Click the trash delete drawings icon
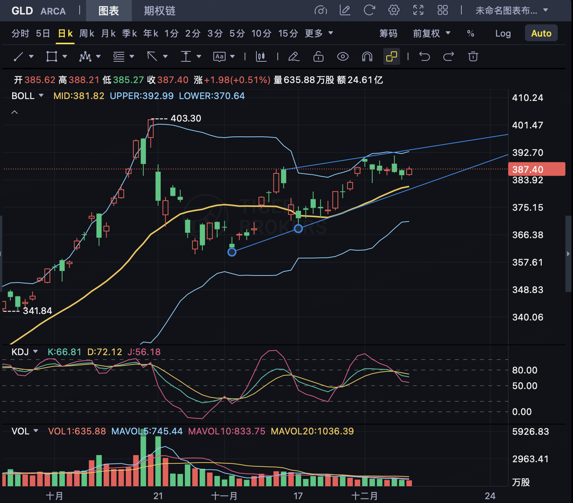Screen dimensions: 573x503 click(473, 57)
